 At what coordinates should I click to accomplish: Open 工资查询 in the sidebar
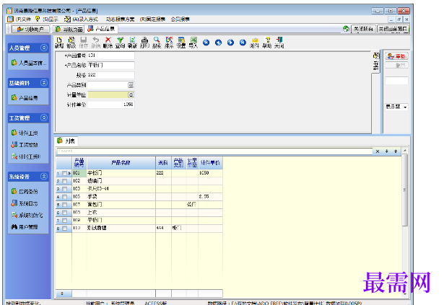point(25,145)
